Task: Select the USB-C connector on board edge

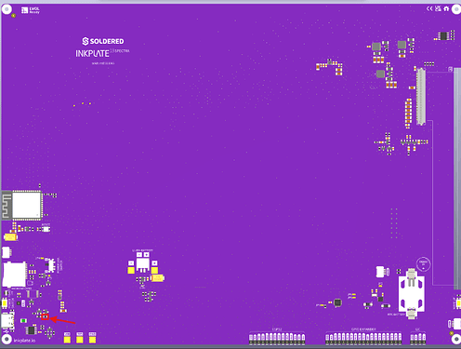Action: (7, 321)
